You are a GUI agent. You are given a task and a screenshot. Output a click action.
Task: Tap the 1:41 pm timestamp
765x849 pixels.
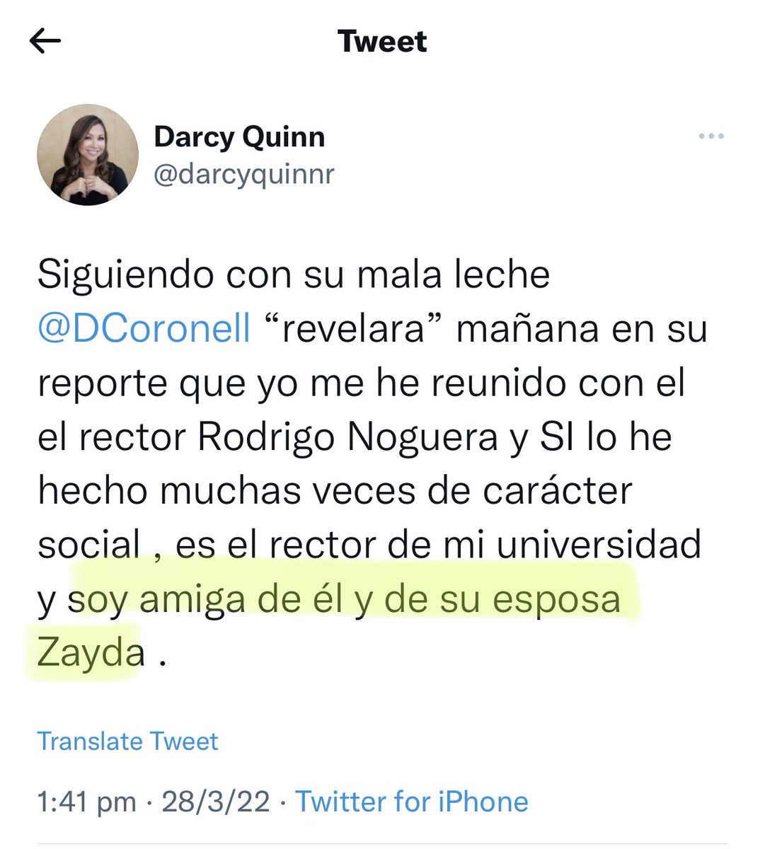pos(86,802)
